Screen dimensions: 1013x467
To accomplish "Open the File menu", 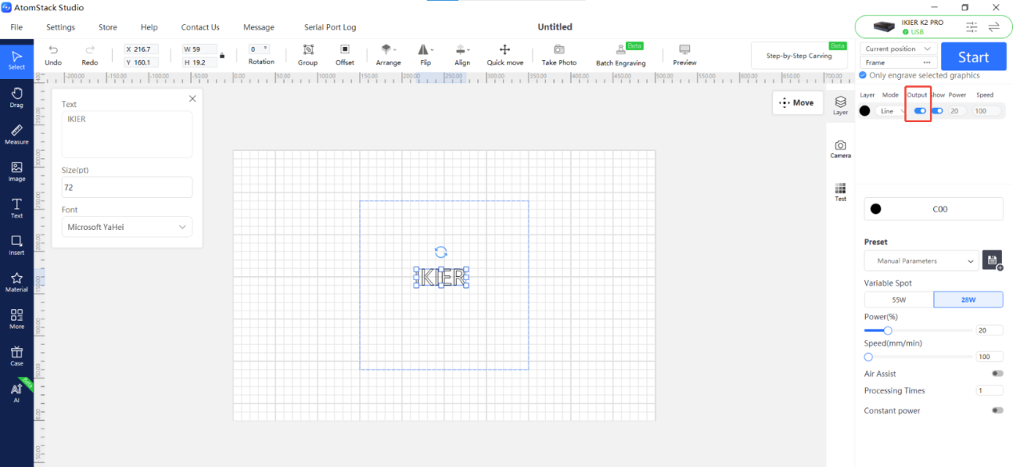I will tap(17, 27).
